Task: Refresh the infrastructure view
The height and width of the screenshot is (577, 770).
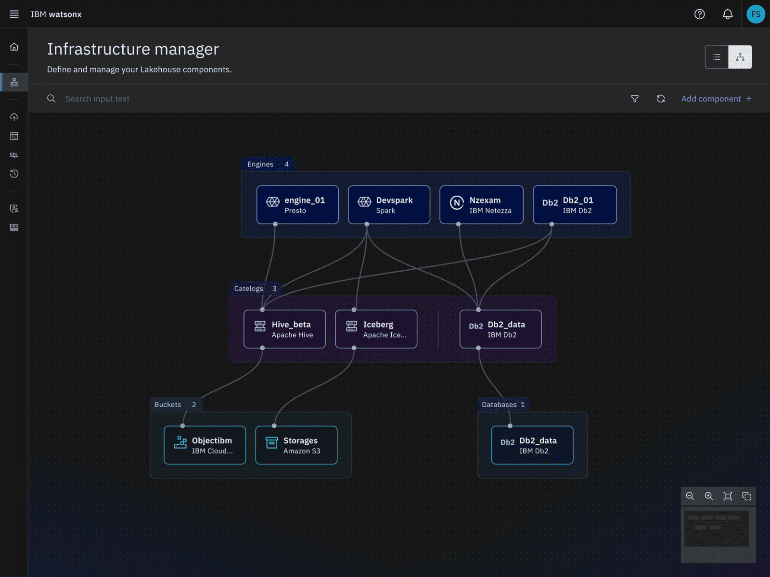Action: point(661,99)
